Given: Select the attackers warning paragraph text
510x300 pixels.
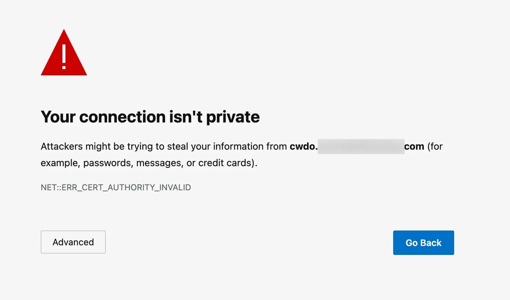Looking at the screenshot, I should click(172, 154).
